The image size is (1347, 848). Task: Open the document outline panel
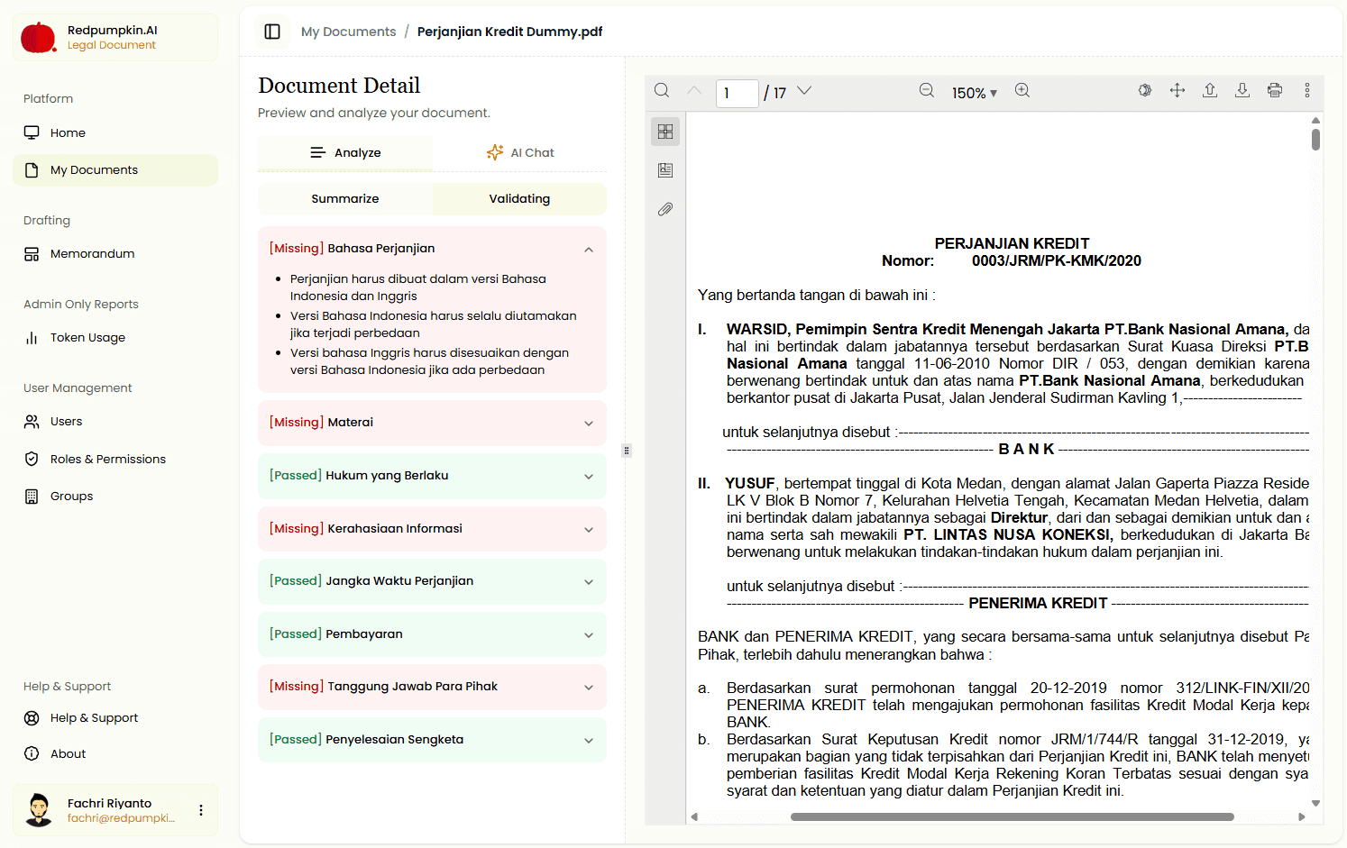click(665, 169)
